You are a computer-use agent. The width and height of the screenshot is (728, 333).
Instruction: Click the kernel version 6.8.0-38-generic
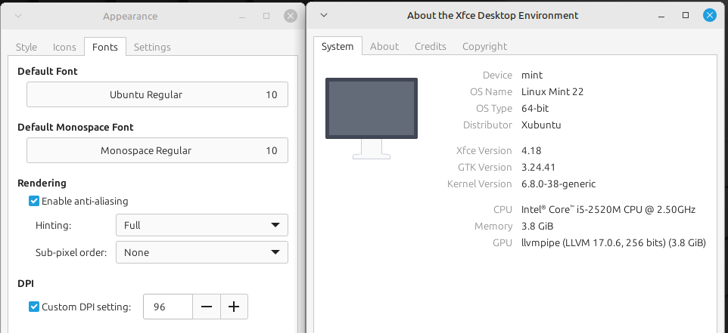[558, 184]
